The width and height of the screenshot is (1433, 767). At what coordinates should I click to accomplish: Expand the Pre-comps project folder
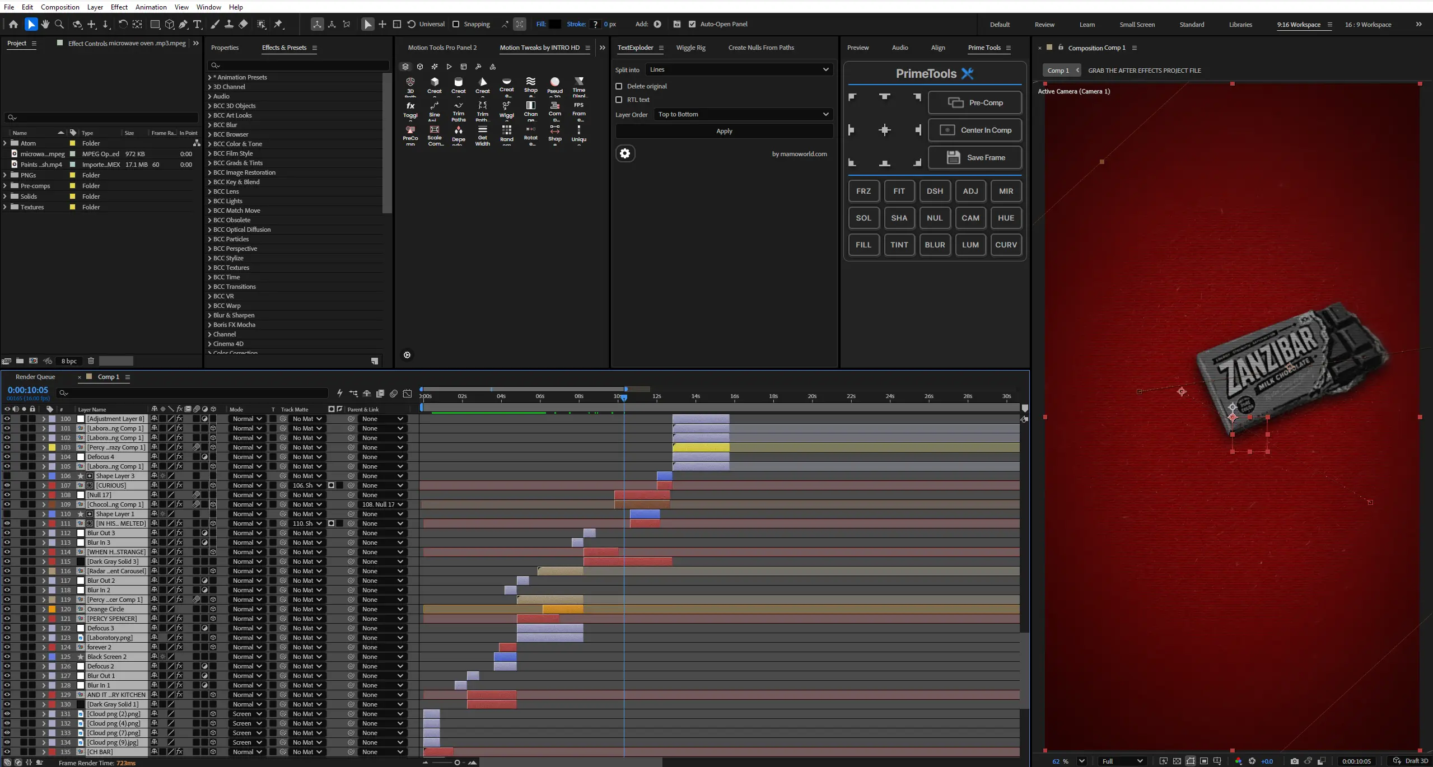5,186
